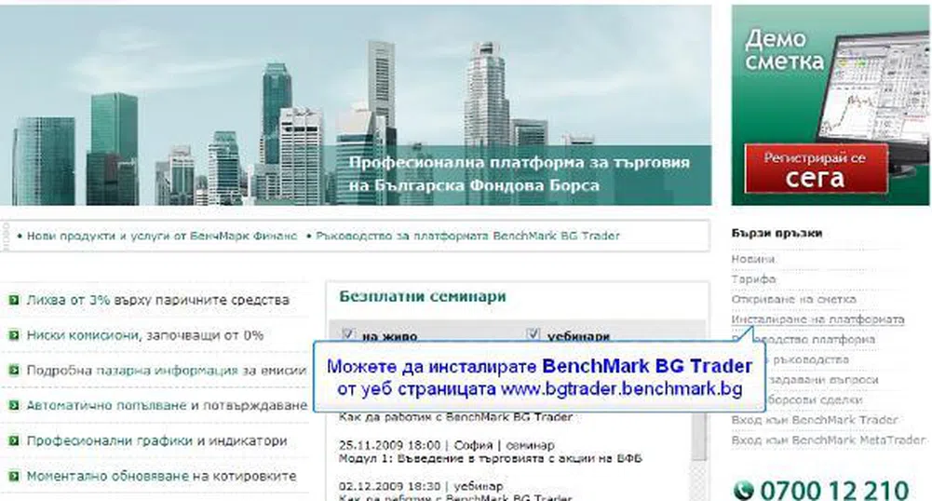Open 'Вход към BenchMark Trader' link
Screen dimensions: 932x501
(x=815, y=420)
